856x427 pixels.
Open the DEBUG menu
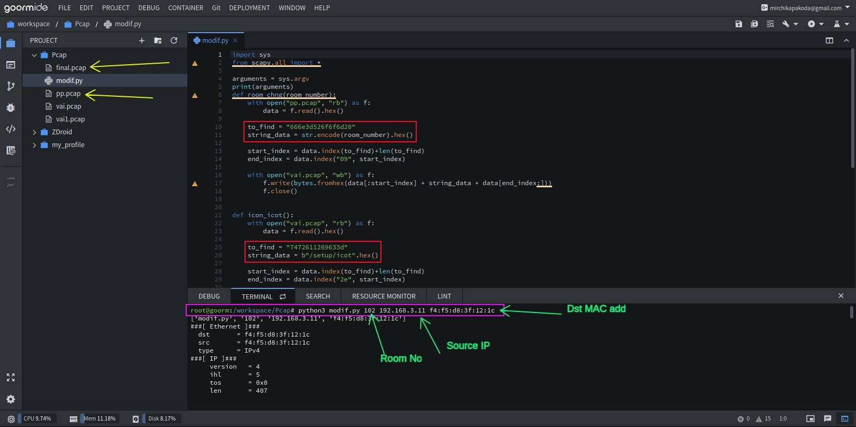(149, 8)
